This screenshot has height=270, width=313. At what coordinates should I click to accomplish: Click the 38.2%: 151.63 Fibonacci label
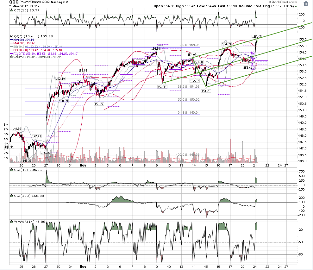[188, 87]
